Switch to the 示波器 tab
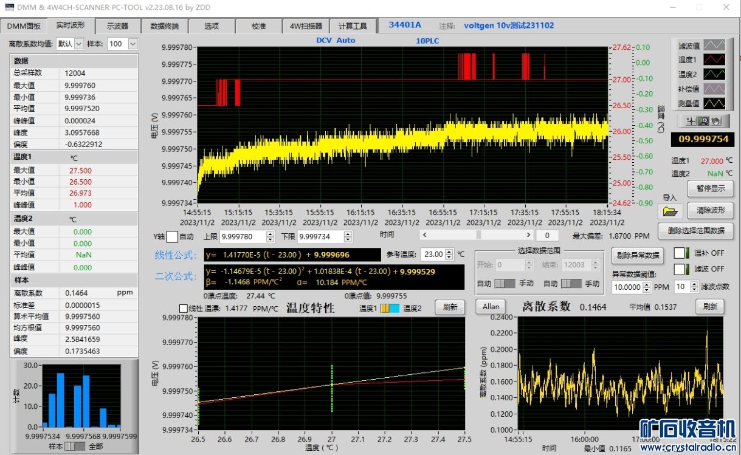 click(117, 26)
